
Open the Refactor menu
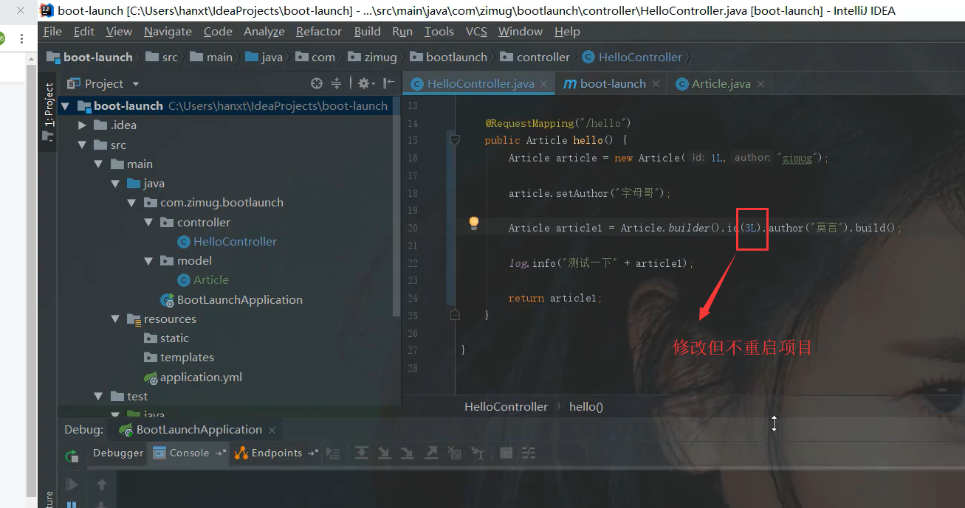pyautogui.click(x=319, y=31)
